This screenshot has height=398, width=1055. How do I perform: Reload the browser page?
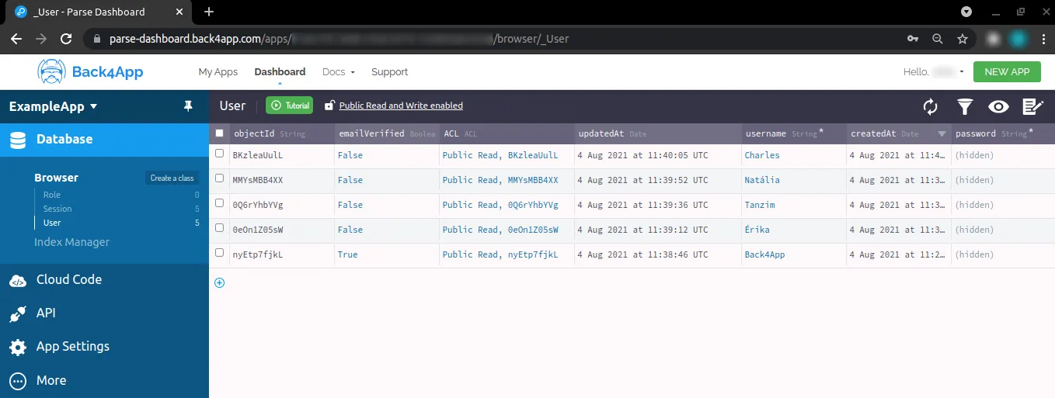(67, 38)
